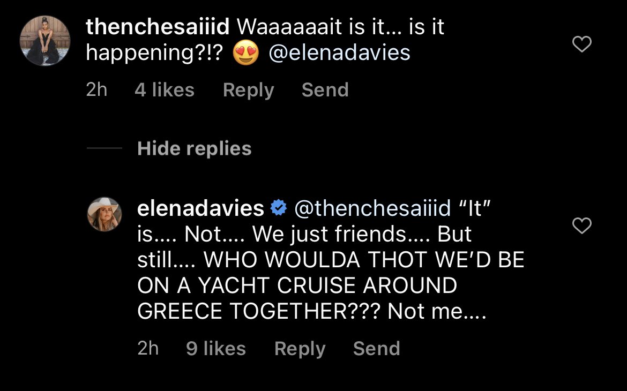627x391 pixels.
Task: Open the thenchesaiiid username link
Action: (158, 27)
